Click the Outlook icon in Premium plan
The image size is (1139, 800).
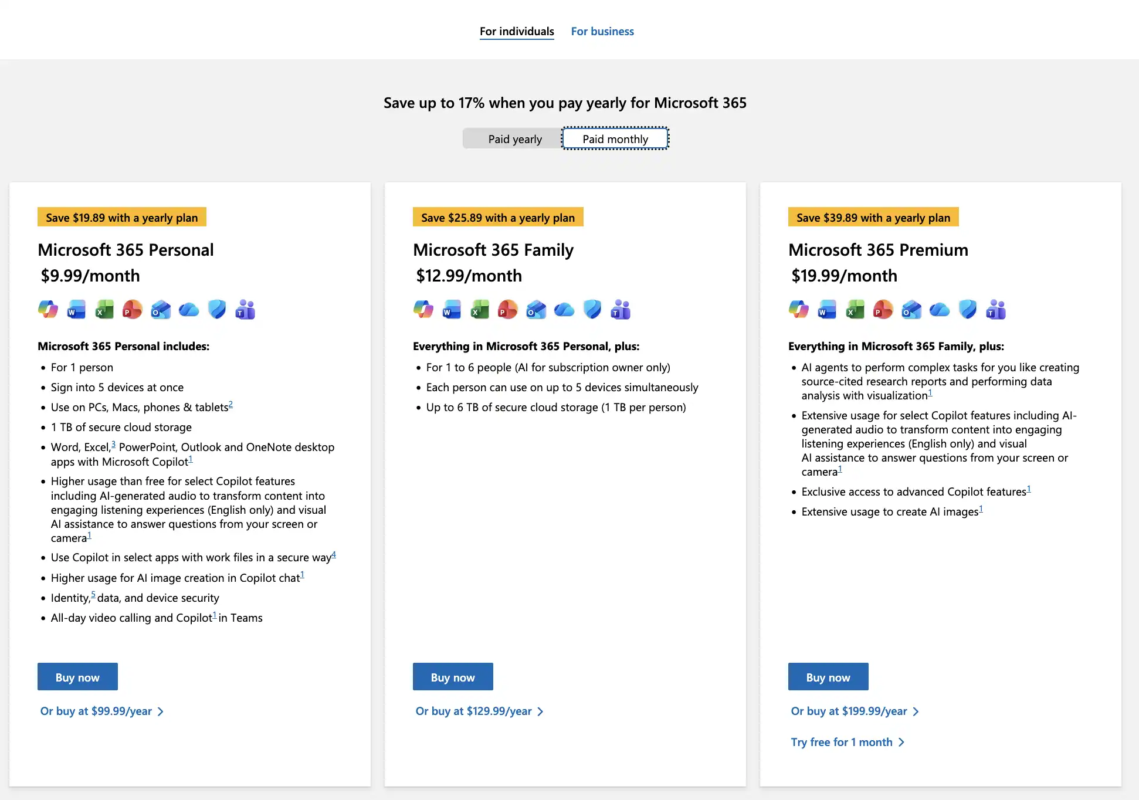tap(911, 309)
